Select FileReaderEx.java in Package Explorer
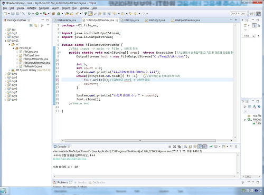The height and width of the screenshot is (195, 264). tap(31, 66)
